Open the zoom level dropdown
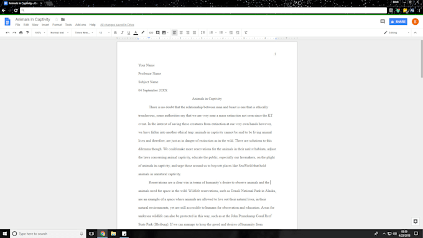Viewport: 423px width, 238px height. pos(40,32)
